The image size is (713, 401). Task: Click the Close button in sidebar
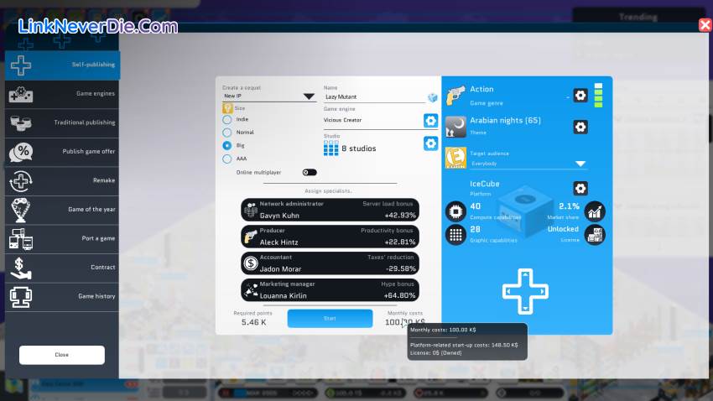point(62,355)
